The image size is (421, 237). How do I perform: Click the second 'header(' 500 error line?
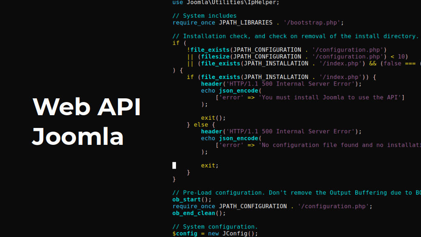(x=281, y=131)
